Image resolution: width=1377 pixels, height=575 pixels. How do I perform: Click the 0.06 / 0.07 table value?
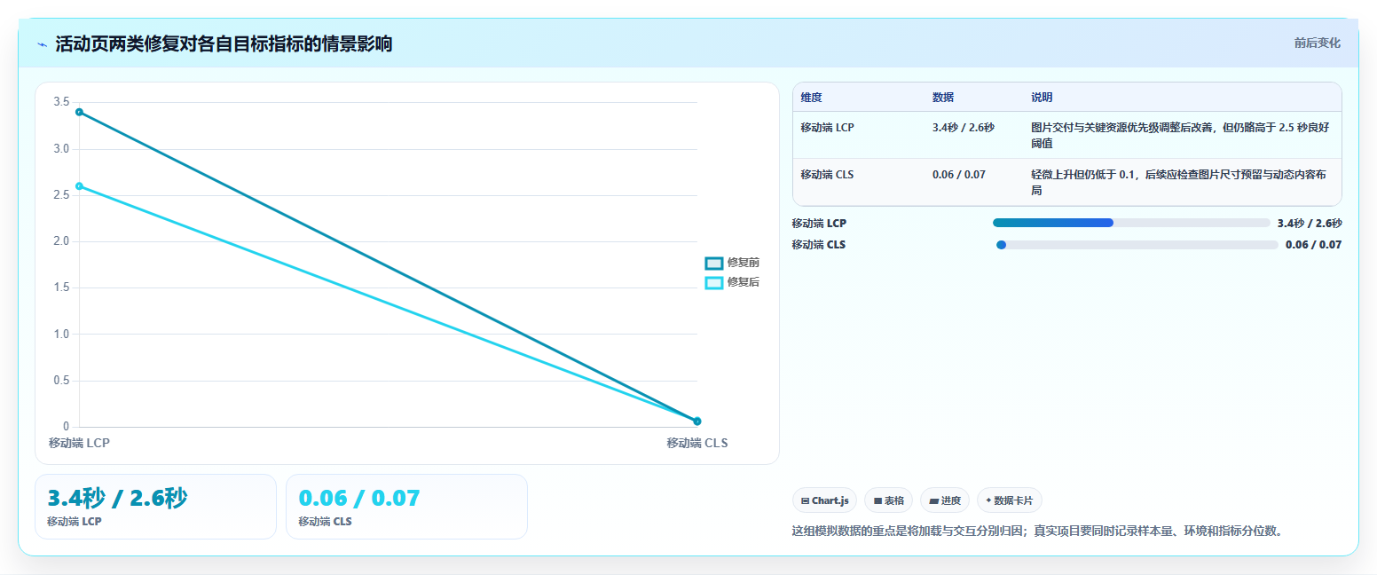(959, 175)
